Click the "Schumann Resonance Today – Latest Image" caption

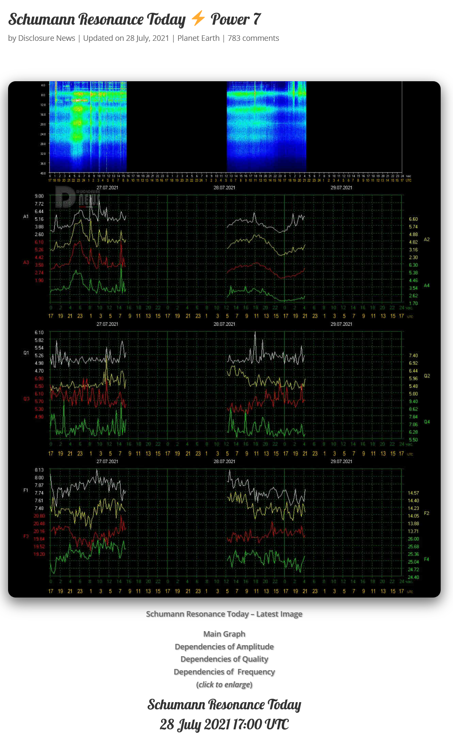click(224, 614)
